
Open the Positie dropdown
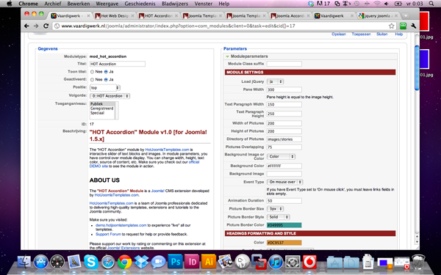click(x=105, y=88)
